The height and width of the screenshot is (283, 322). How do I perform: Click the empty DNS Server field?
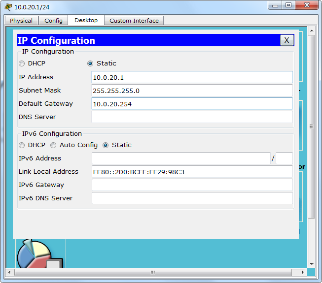click(192, 117)
